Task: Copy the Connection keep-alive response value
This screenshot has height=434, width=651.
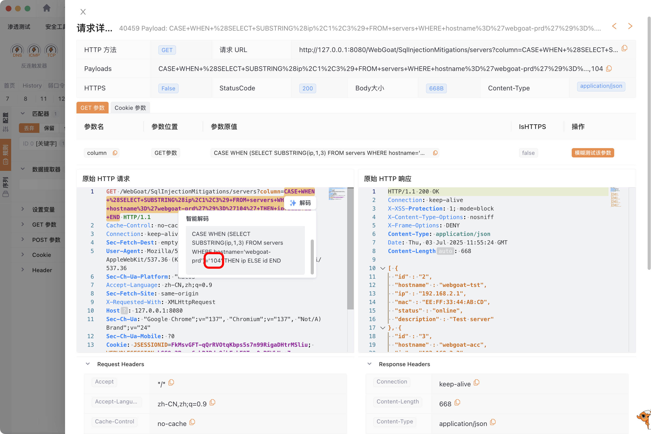Action: click(477, 382)
